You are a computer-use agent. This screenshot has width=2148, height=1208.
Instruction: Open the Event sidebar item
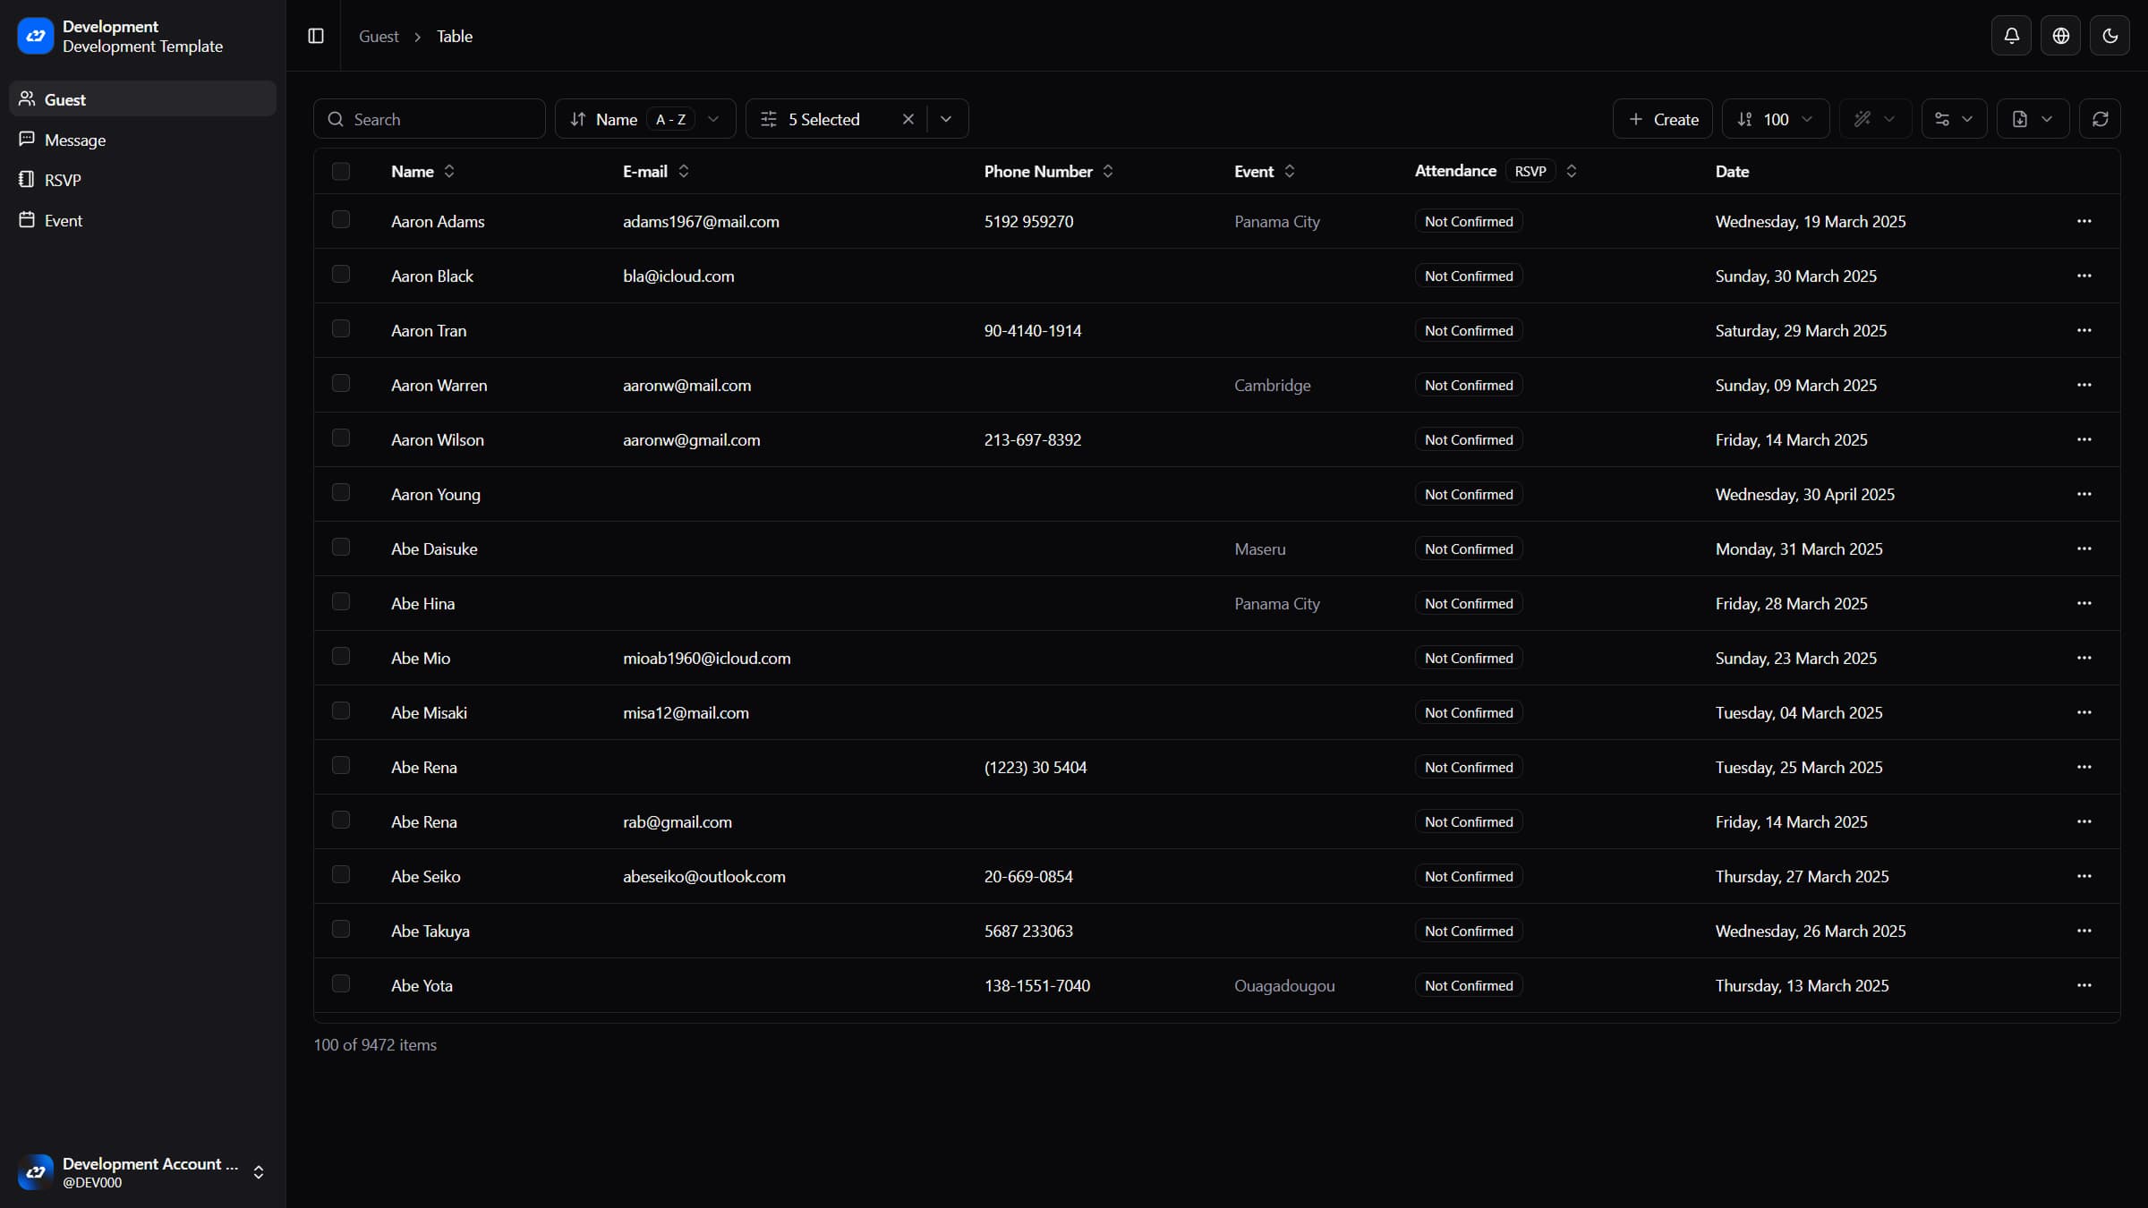(x=63, y=220)
